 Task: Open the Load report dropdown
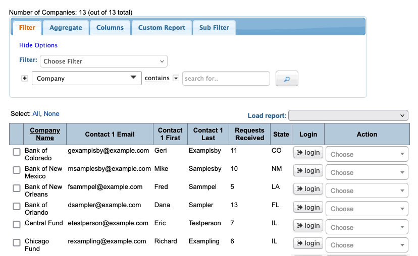coord(348,115)
